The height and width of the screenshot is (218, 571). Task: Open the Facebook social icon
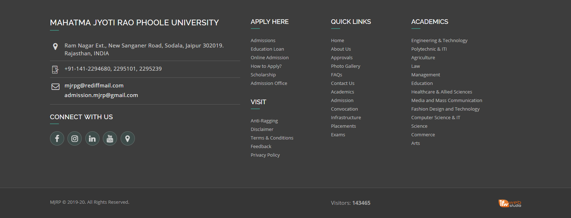[x=57, y=138]
